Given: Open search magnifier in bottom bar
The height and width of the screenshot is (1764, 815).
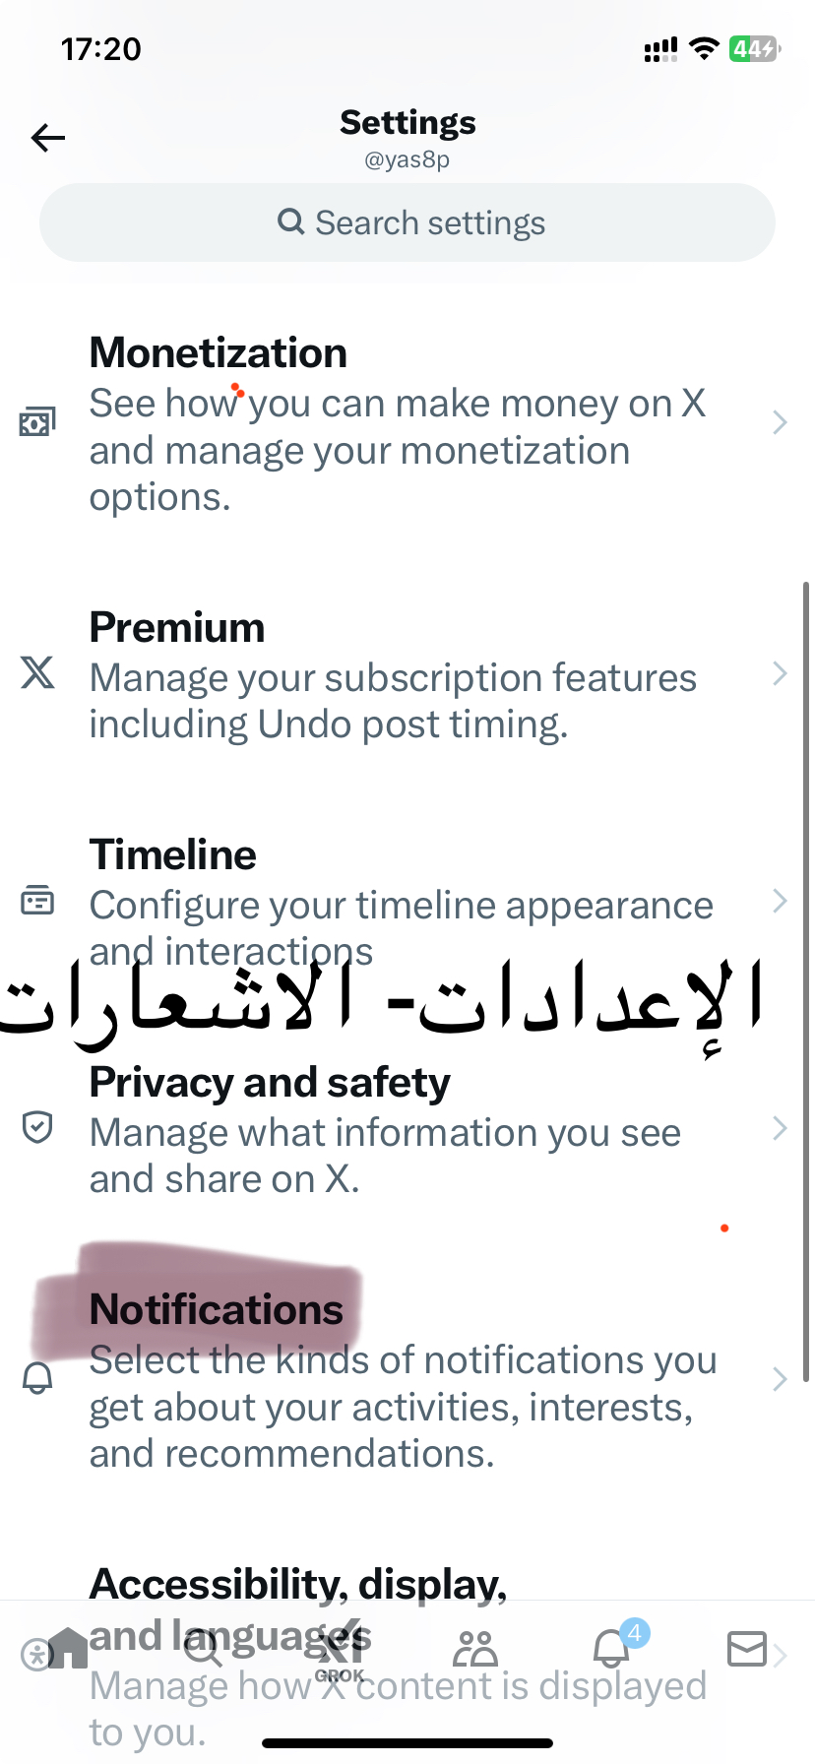Looking at the screenshot, I should (204, 1649).
